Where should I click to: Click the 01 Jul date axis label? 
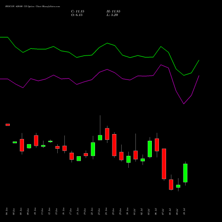pyautogui.click(x=135, y=211)
